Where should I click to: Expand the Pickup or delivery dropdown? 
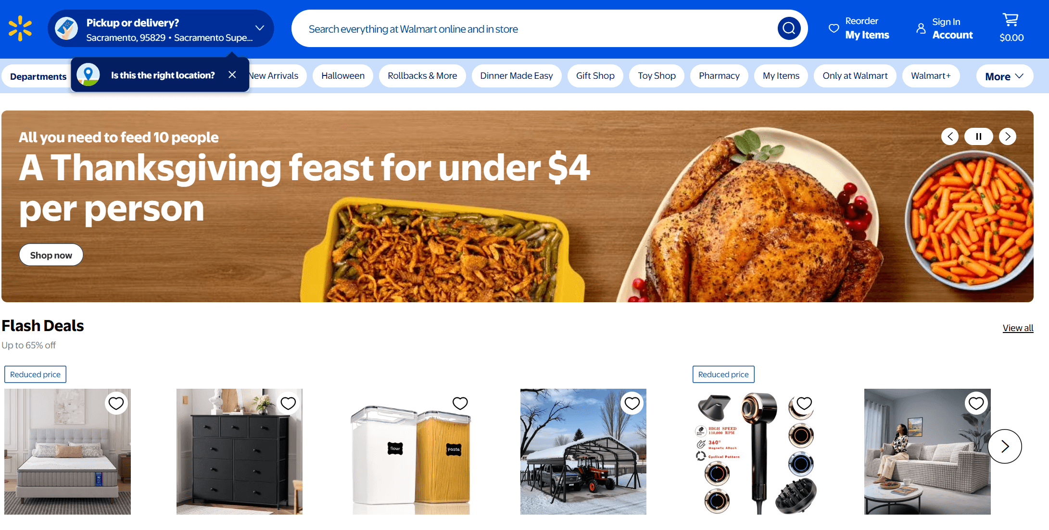260,28
